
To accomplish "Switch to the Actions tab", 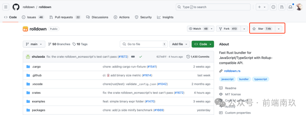I will pyautogui.click(x=122, y=17).
